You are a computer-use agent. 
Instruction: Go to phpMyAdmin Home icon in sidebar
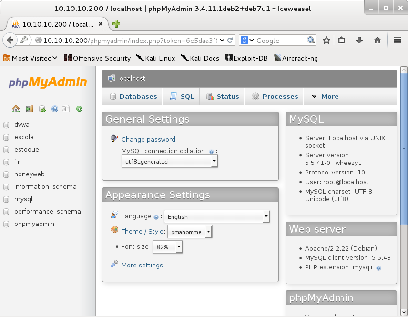(x=16, y=109)
